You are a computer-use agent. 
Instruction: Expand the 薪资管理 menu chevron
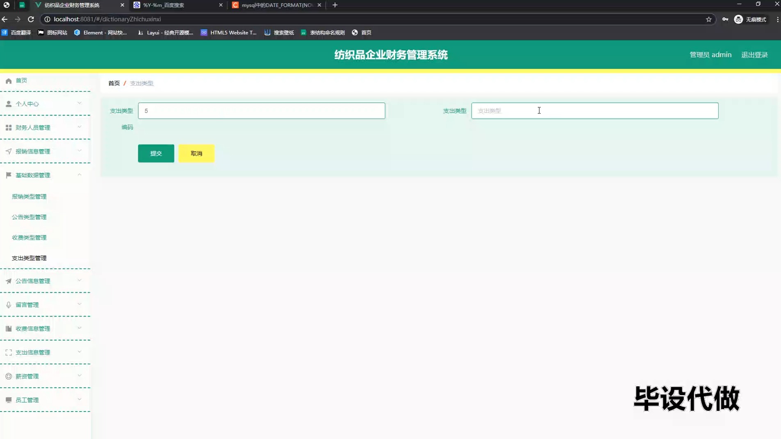(80, 375)
